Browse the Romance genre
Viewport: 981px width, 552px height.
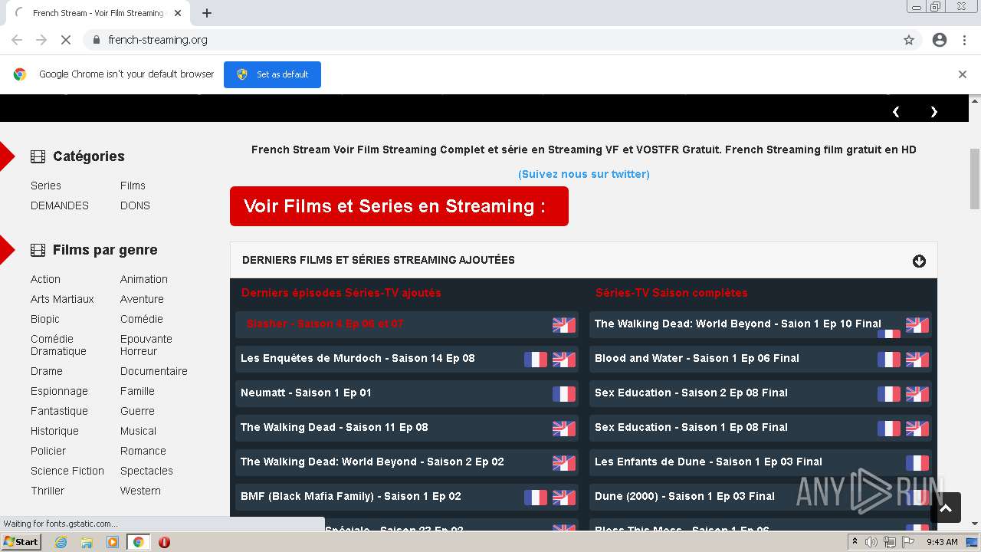143,451
